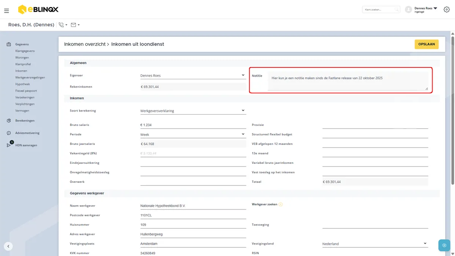The width and height of the screenshot is (455, 256).
Task: Open Fiscaal paspoort in the sidebar
Action: 26,91
